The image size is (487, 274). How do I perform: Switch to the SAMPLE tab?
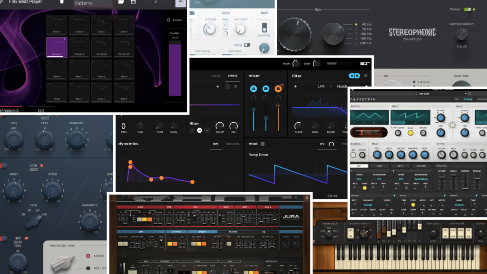tap(232, 76)
